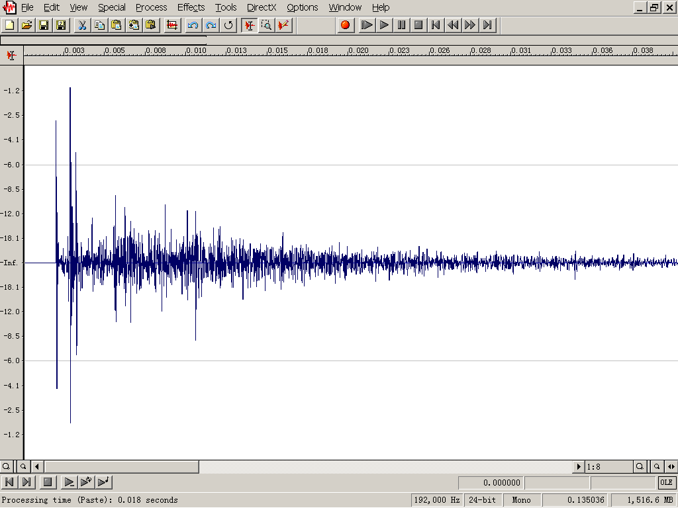Select the Edit tool in the toolbar
The height and width of the screenshot is (508, 678).
[249, 25]
